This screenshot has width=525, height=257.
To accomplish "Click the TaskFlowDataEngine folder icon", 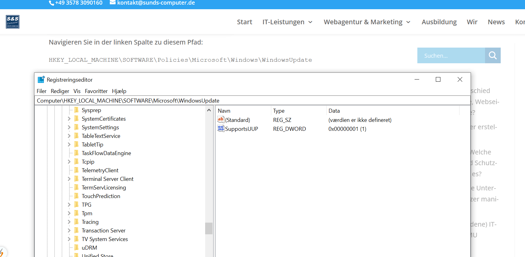I will point(77,153).
